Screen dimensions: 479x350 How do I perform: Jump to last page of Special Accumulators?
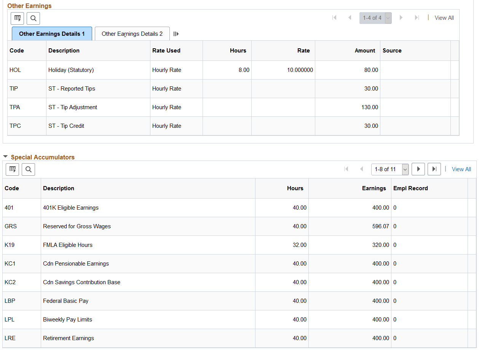(434, 169)
